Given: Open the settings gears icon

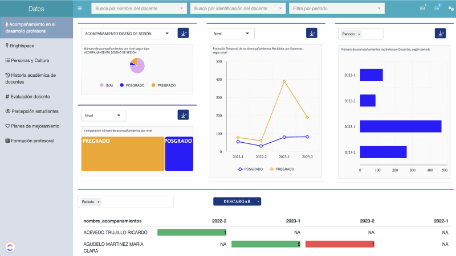Looking at the screenshot, I should (x=451, y=9).
